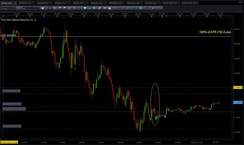This screenshot has width=244, height=145.
Task: Click the 18,000 price axis label
Action: [x=237, y=73]
